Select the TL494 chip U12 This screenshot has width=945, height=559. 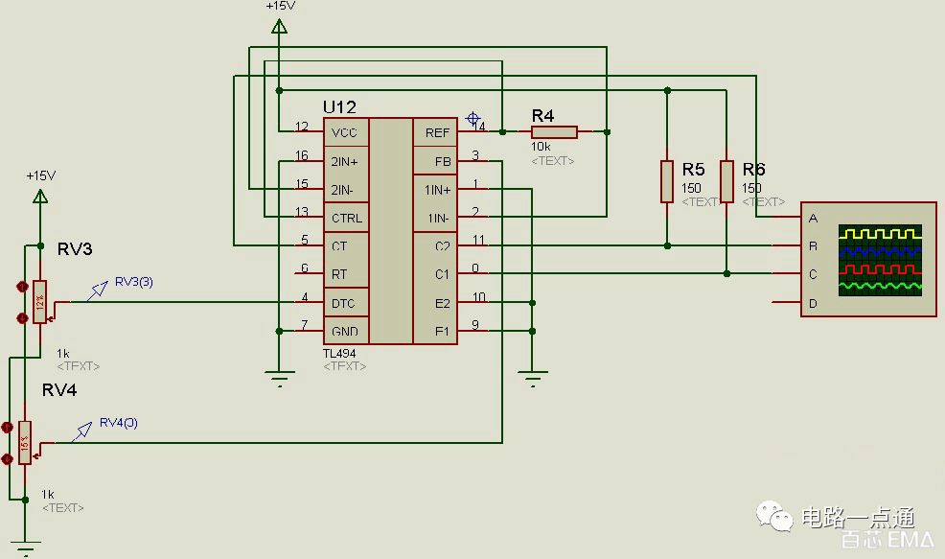click(x=390, y=231)
